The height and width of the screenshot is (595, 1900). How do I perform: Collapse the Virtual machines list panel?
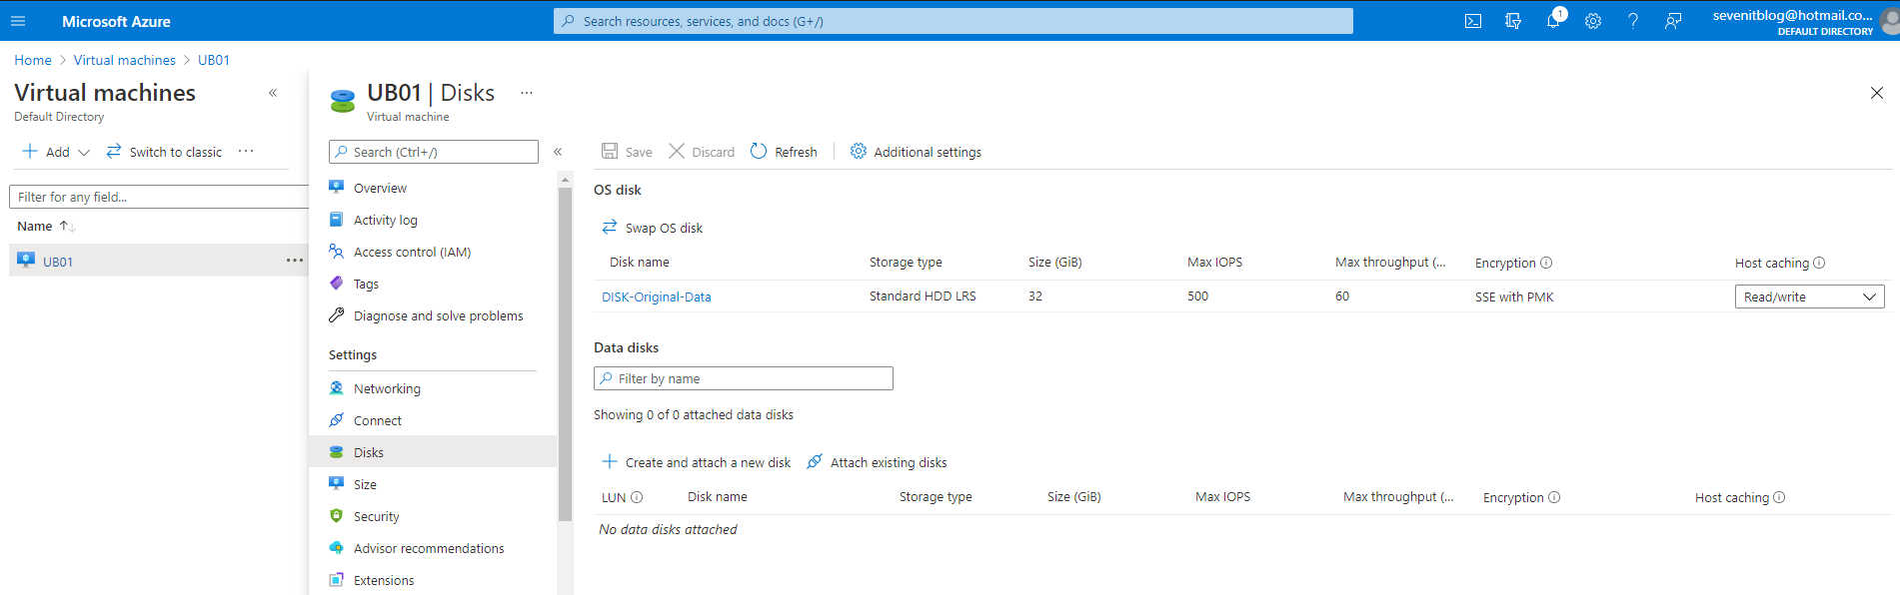click(273, 93)
